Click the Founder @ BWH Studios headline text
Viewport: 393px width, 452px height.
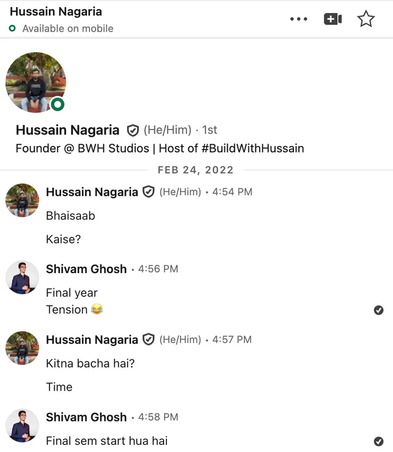[160, 148]
